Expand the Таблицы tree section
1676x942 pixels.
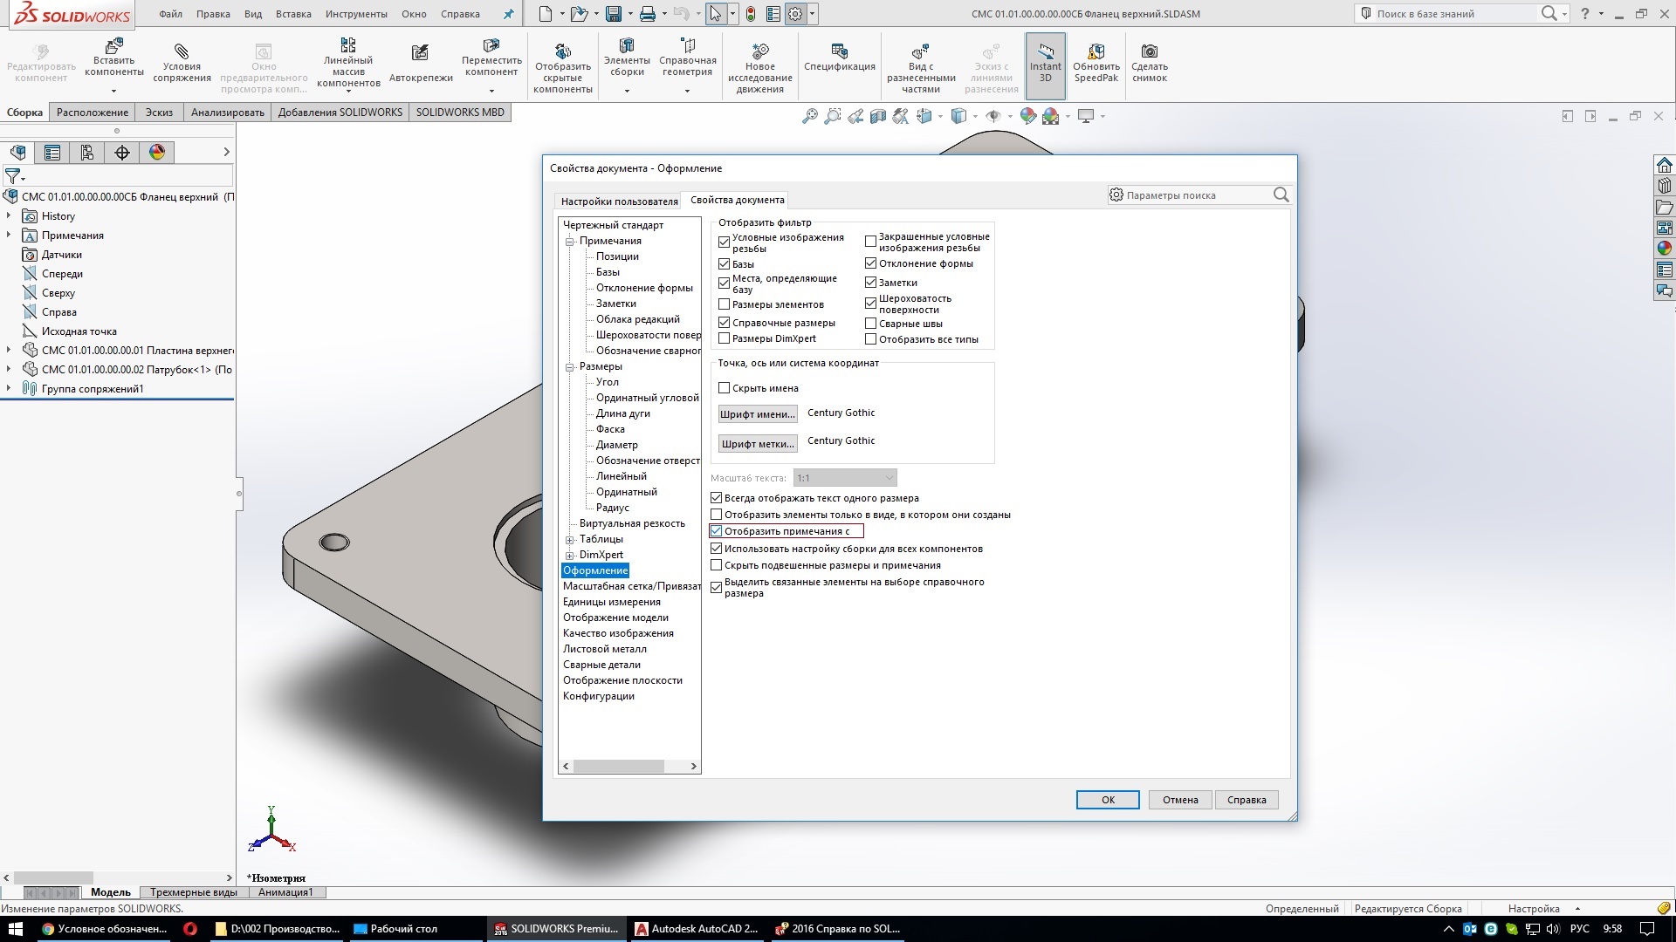coord(574,538)
